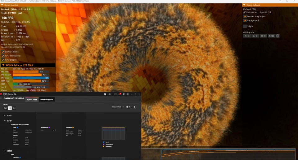Switch to the Network Booster tab
The image size is (298, 160).
tap(47, 99)
